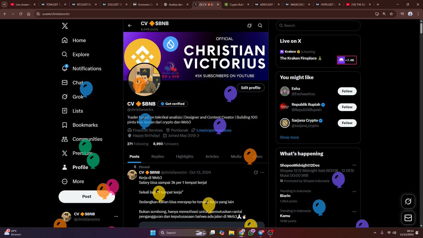The image size is (423, 238).
Task: Select the Grok actions icon on the pinned post
Action: (x=256, y=172)
